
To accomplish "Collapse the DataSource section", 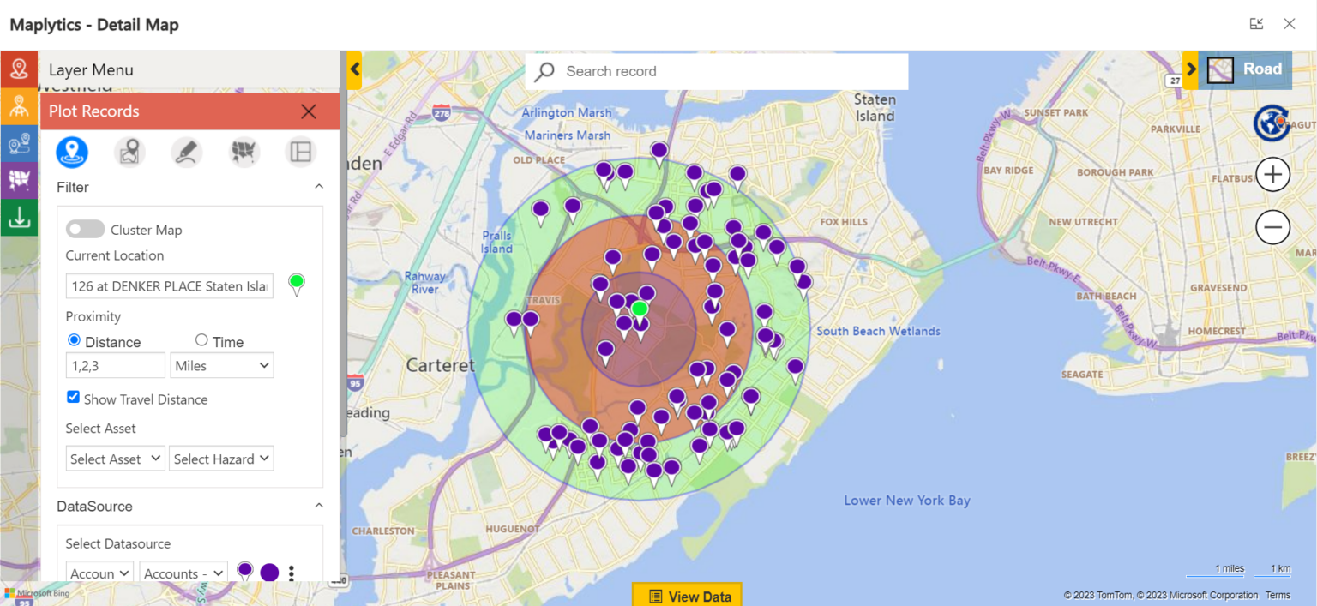I will (x=318, y=505).
